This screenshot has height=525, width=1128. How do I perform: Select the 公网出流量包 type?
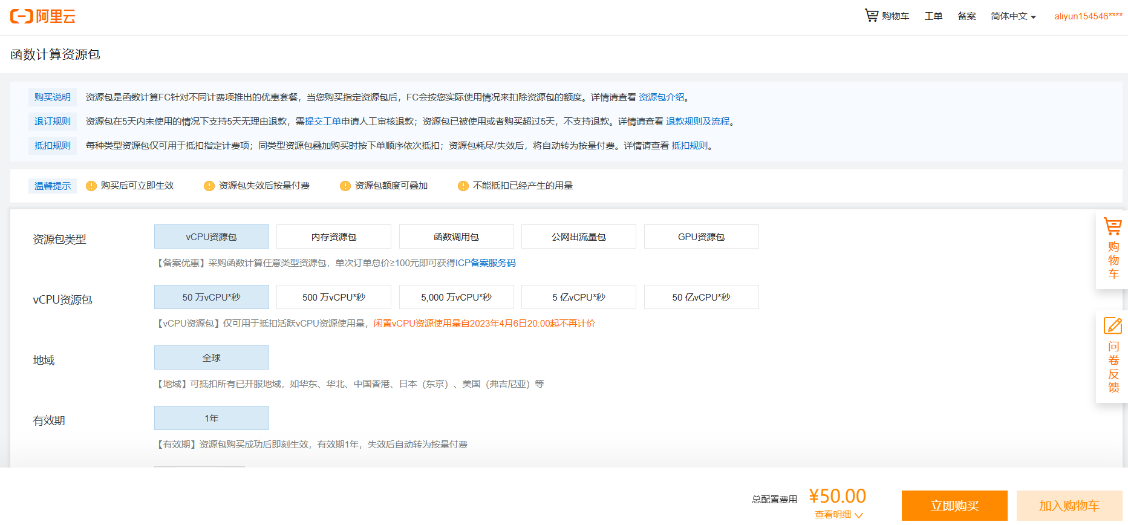(x=579, y=236)
